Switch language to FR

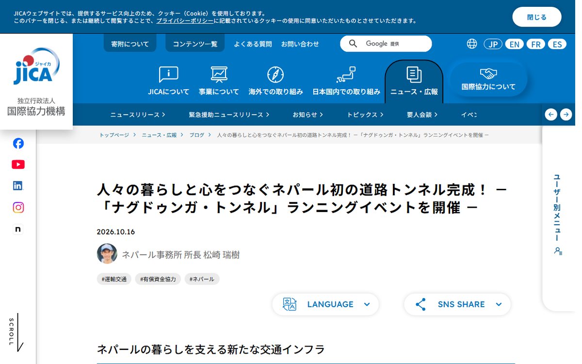click(x=535, y=44)
